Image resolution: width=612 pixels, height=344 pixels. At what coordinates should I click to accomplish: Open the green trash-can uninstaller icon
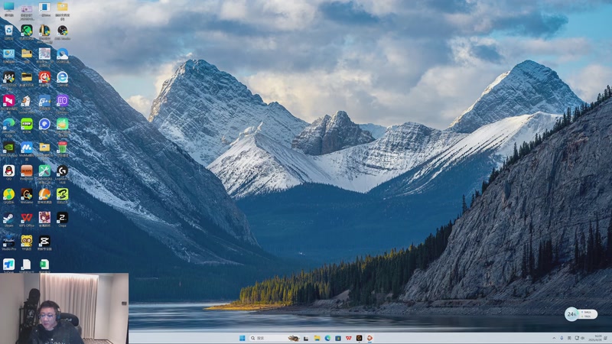tap(63, 148)
